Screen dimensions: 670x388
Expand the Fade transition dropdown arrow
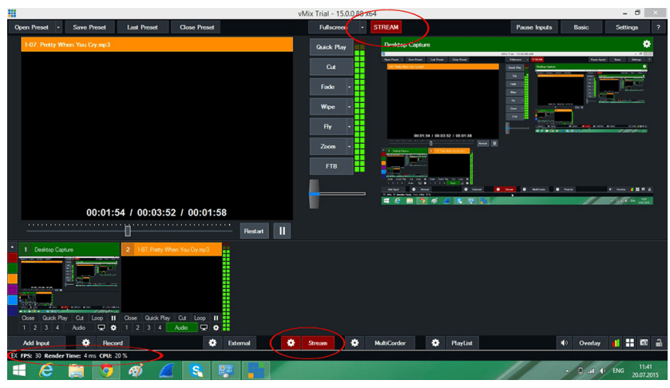point(350,87)
